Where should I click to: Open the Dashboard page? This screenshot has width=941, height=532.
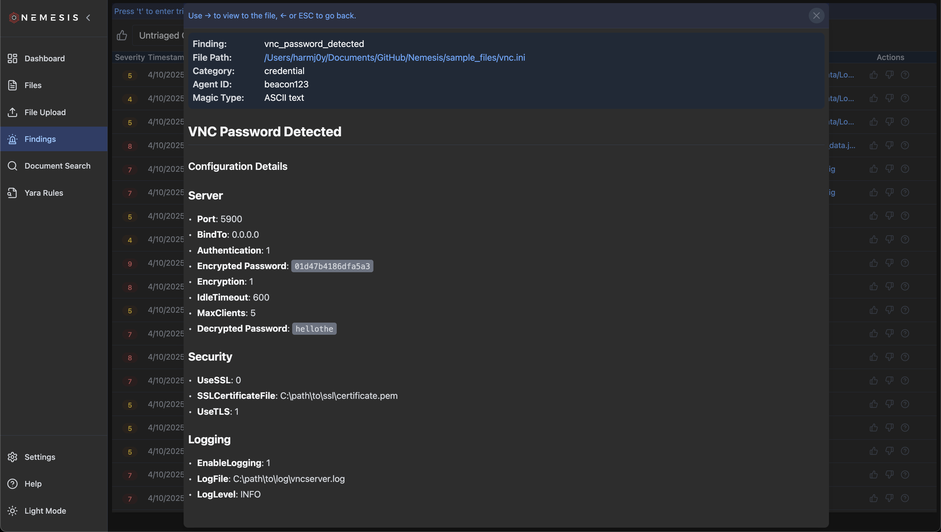point(44,58)
